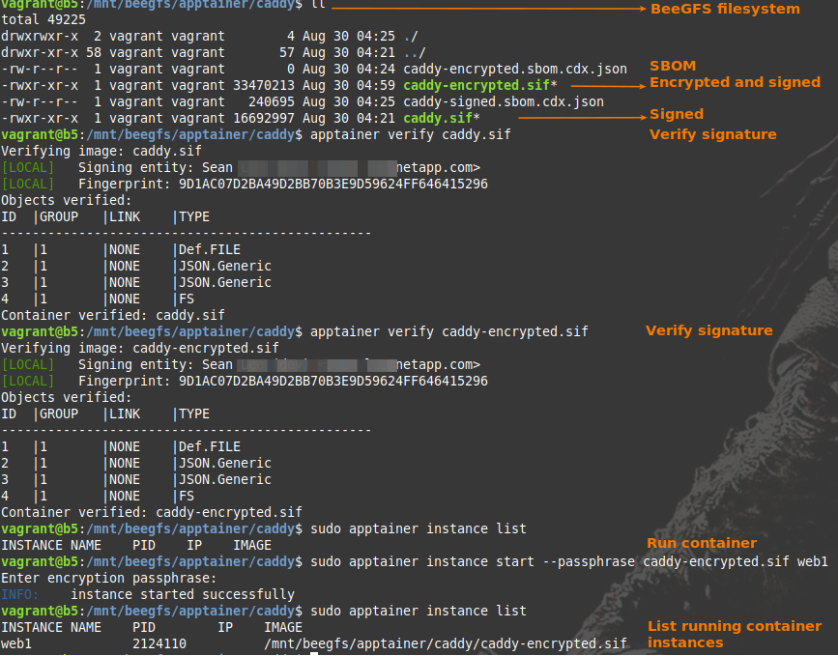Select the file size 240695

coord(272,102)
